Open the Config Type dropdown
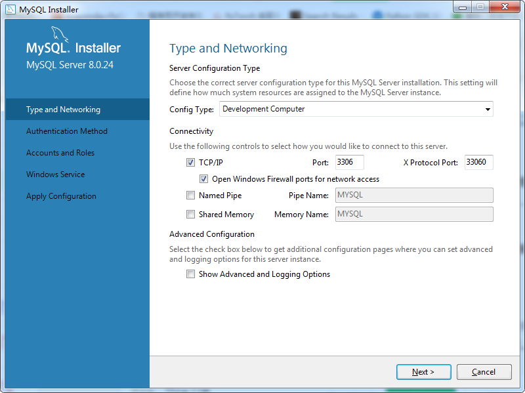 coord(356,109)
